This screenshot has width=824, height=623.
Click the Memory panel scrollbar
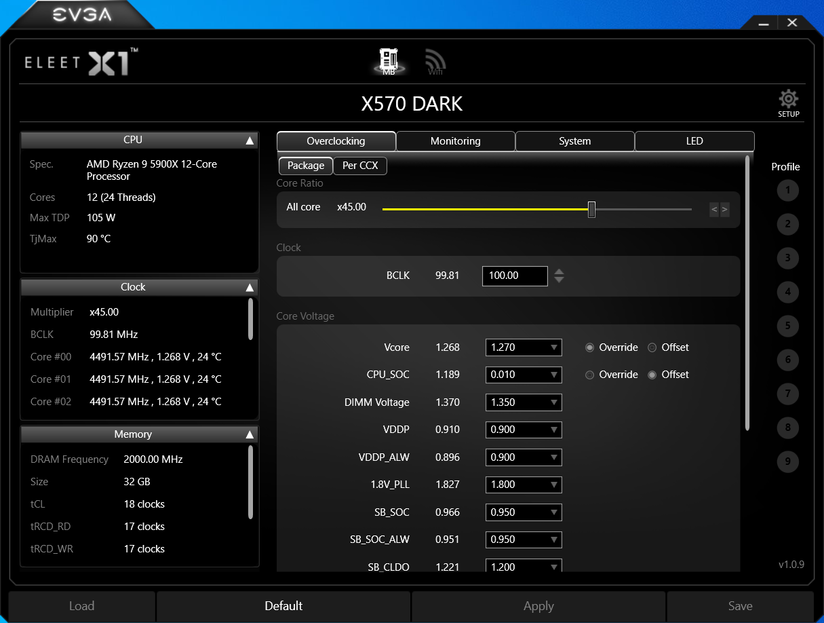(x=251, y=482)
